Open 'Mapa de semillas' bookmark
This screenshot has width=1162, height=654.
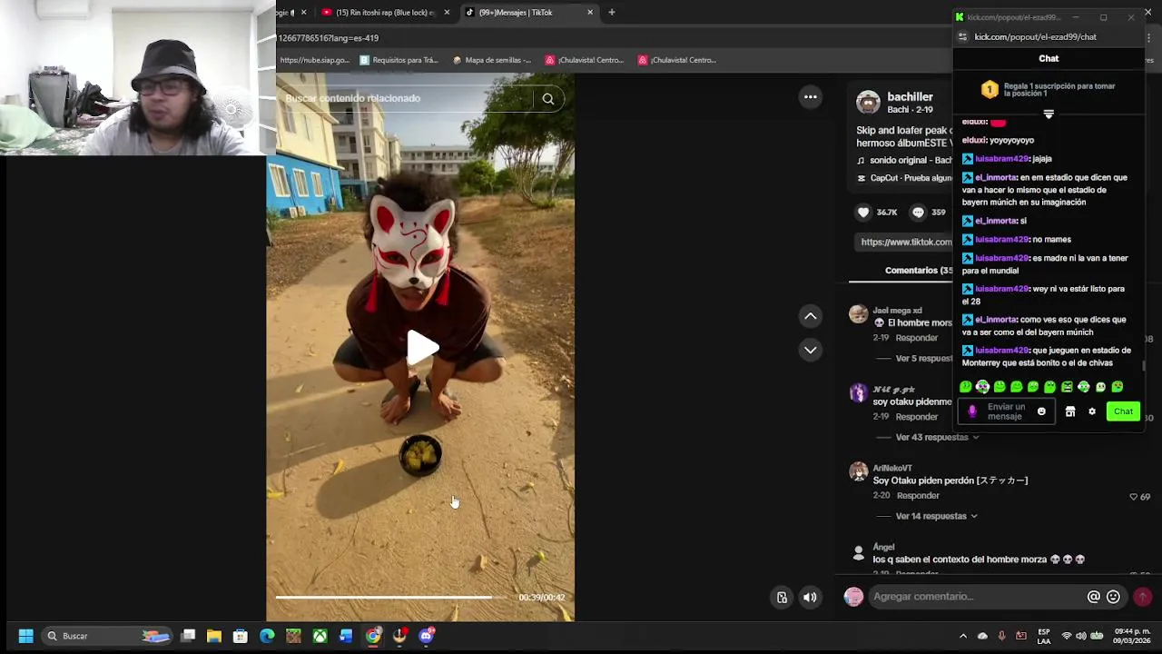(492, 60)
